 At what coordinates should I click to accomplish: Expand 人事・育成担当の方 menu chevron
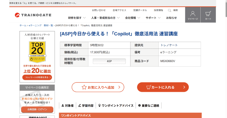coord(118,18)
